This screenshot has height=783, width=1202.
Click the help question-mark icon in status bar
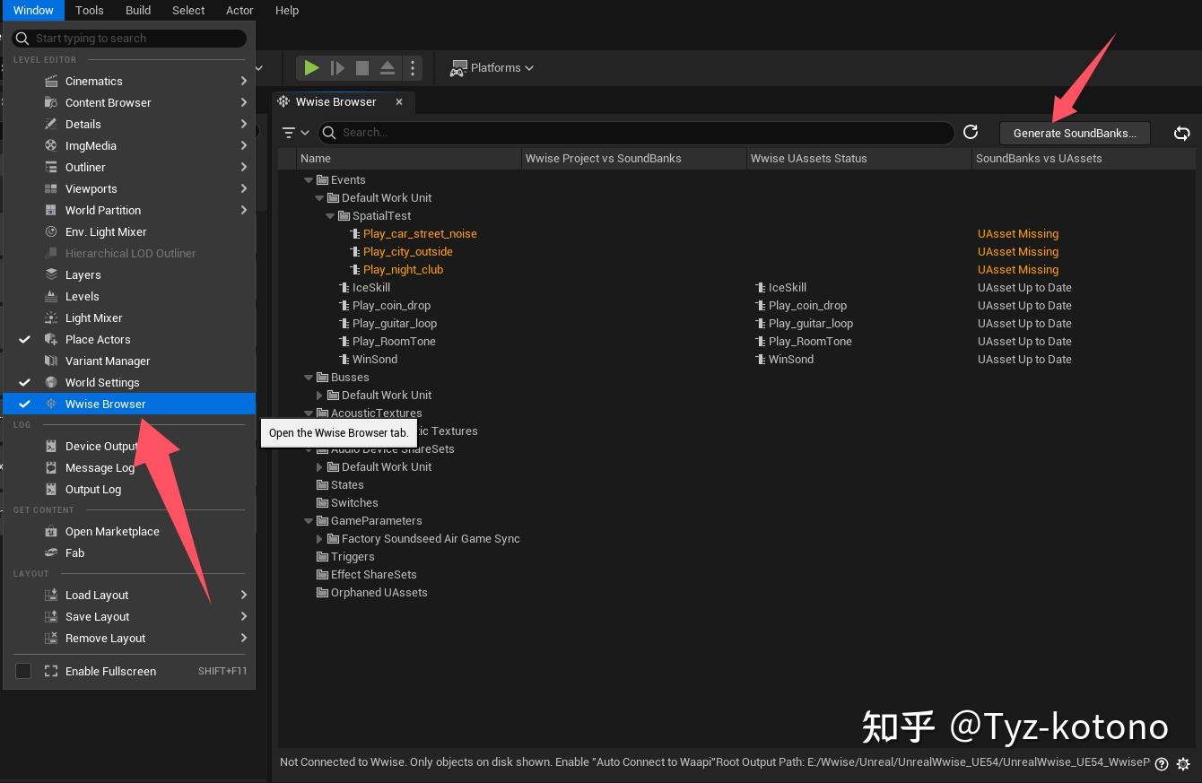(1161, 763)
